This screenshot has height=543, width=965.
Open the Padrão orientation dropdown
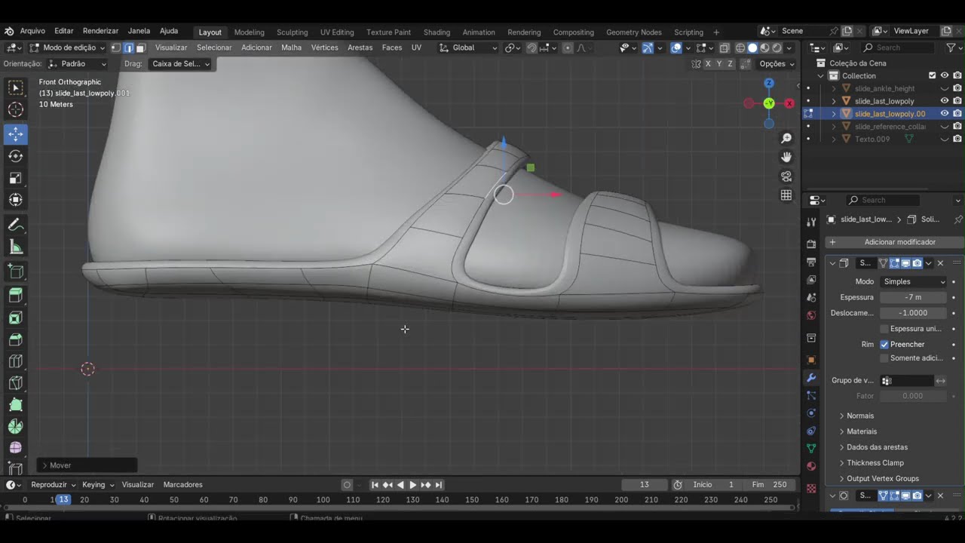point(78,64)
